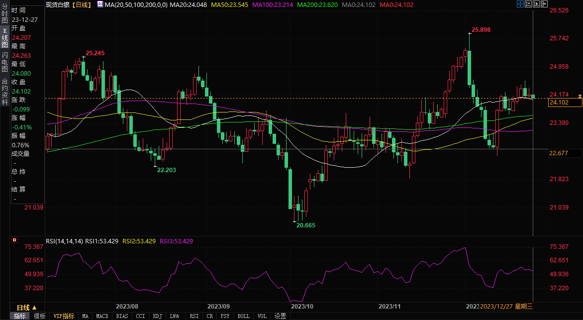The width and height of the screenshot is (583, 320).
Task: Click the 24.102 current price label
Action: pyautogui.click(x=565, y=103)
